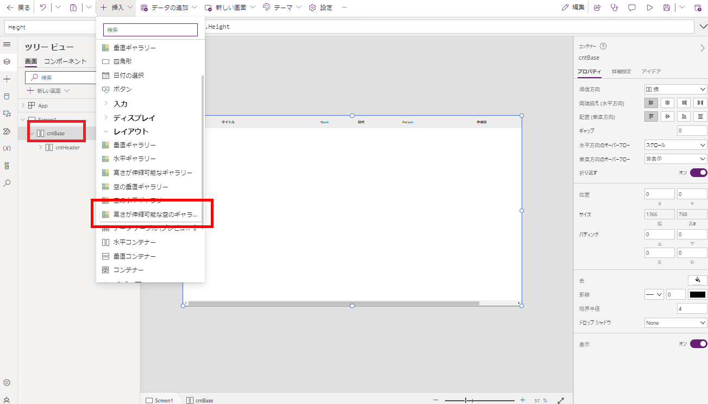Open the variables (x) icon in left rail
The height and width of the screenshot is (404, 708).
point(7,148)
